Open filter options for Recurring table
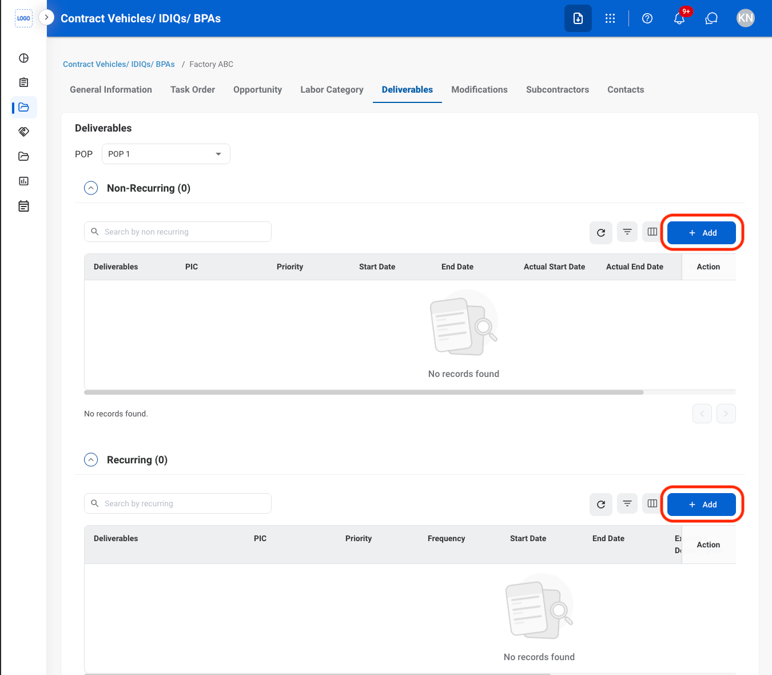This screenshot has height=675, width=772. (x=627, y=503)
